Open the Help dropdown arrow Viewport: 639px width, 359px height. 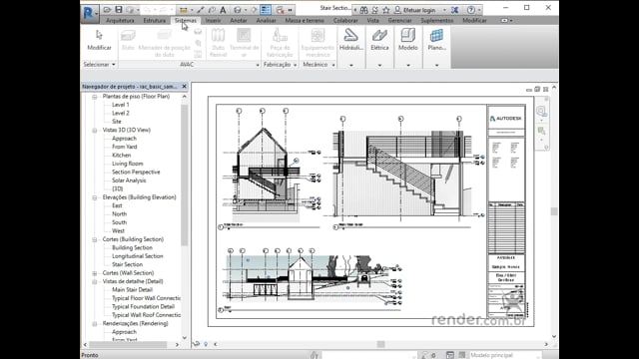(x=479, y=10)
